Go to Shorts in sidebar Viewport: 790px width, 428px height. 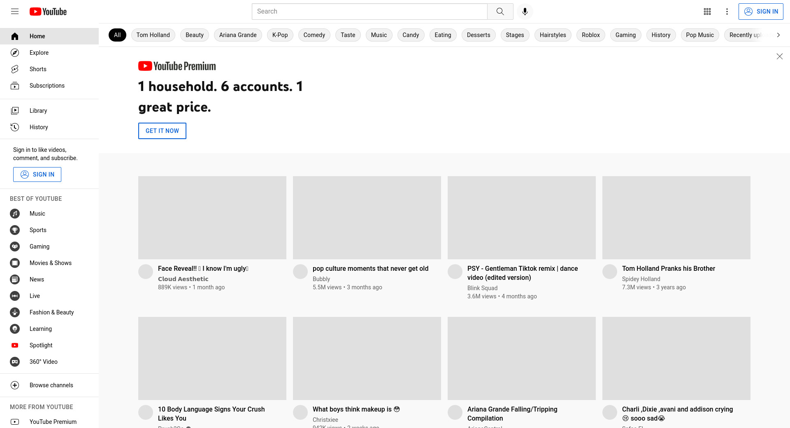point(49,69)
